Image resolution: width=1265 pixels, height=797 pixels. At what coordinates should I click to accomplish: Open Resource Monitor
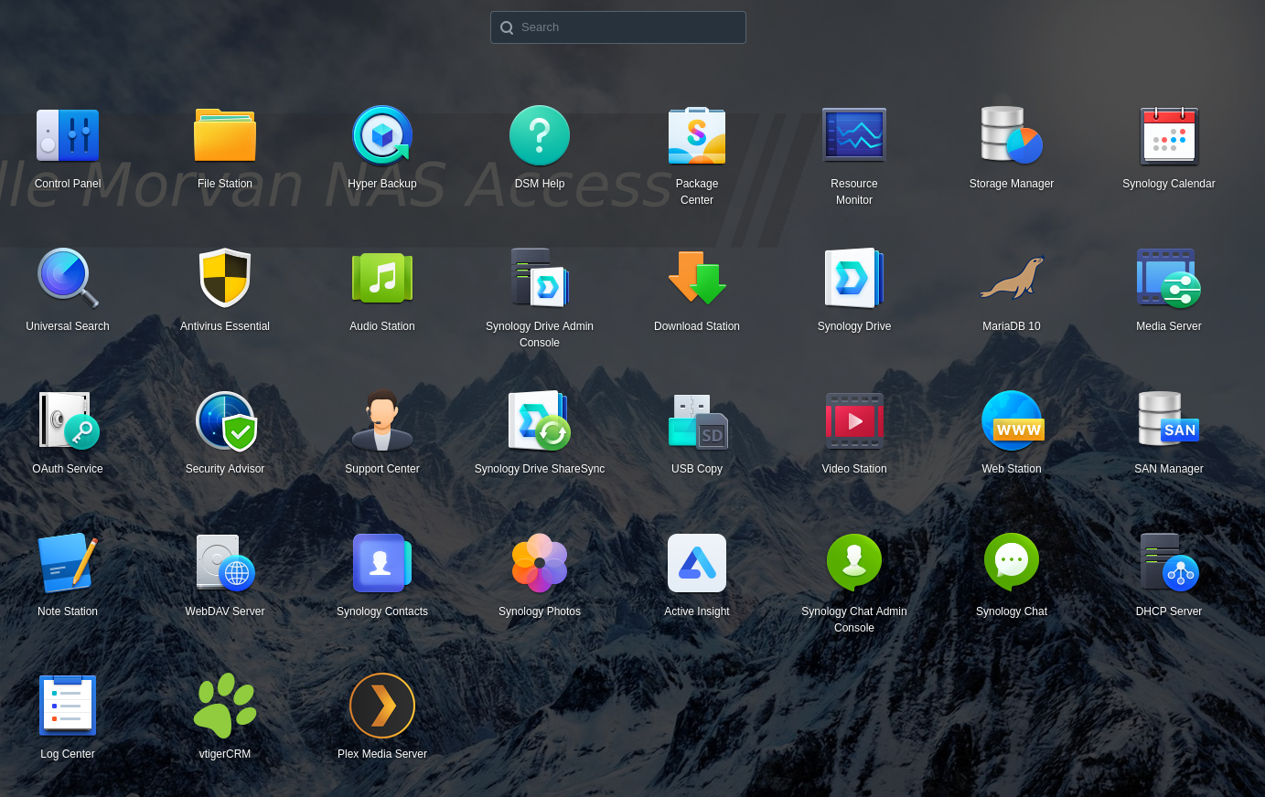point(854,135)
